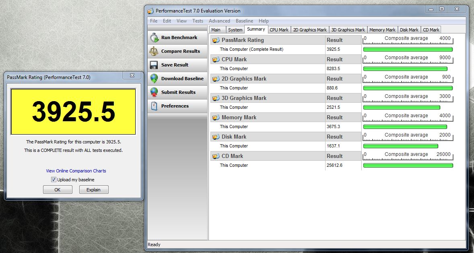Click 'This Computer (Complete Result)' row
This screenshot has height=253, width=474.
(251, 49)
